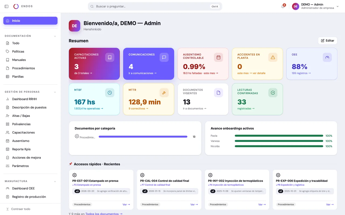The width and height of the screenshot is (345, 215).
Task: Collapse the Documentación section chevron
Action: pos(55,36)
